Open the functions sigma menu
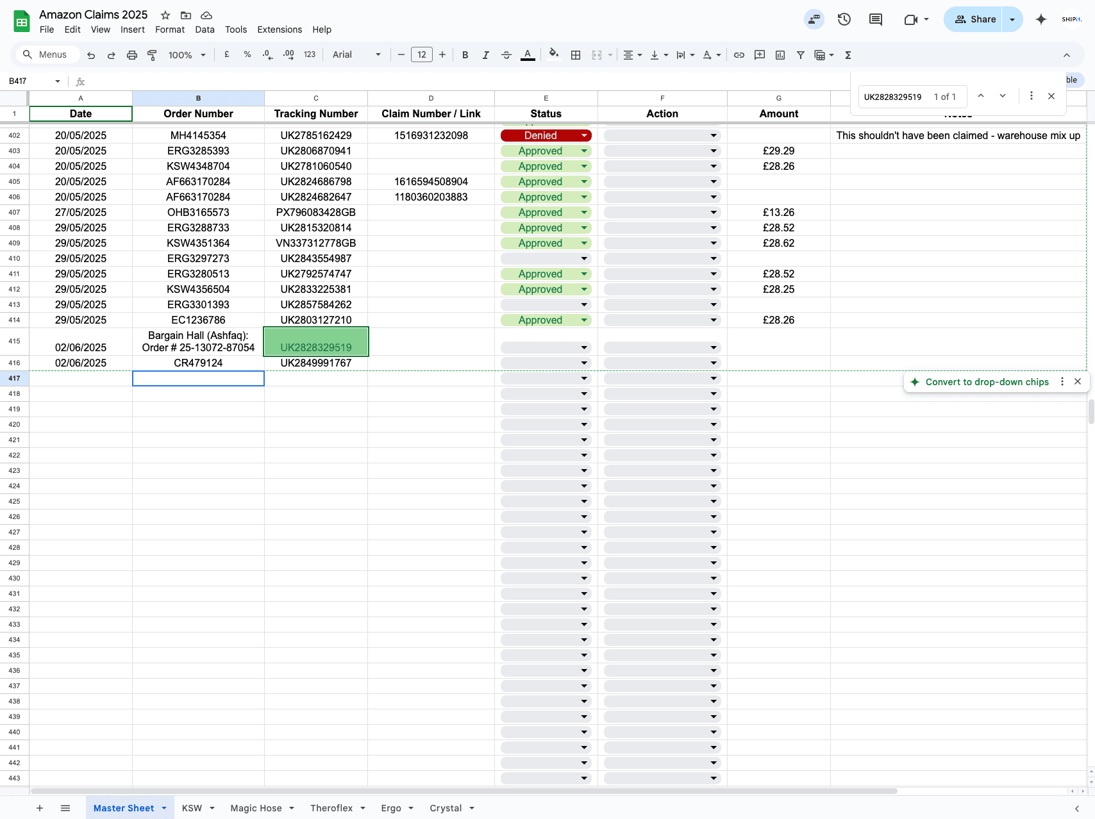 coord(848,55)
